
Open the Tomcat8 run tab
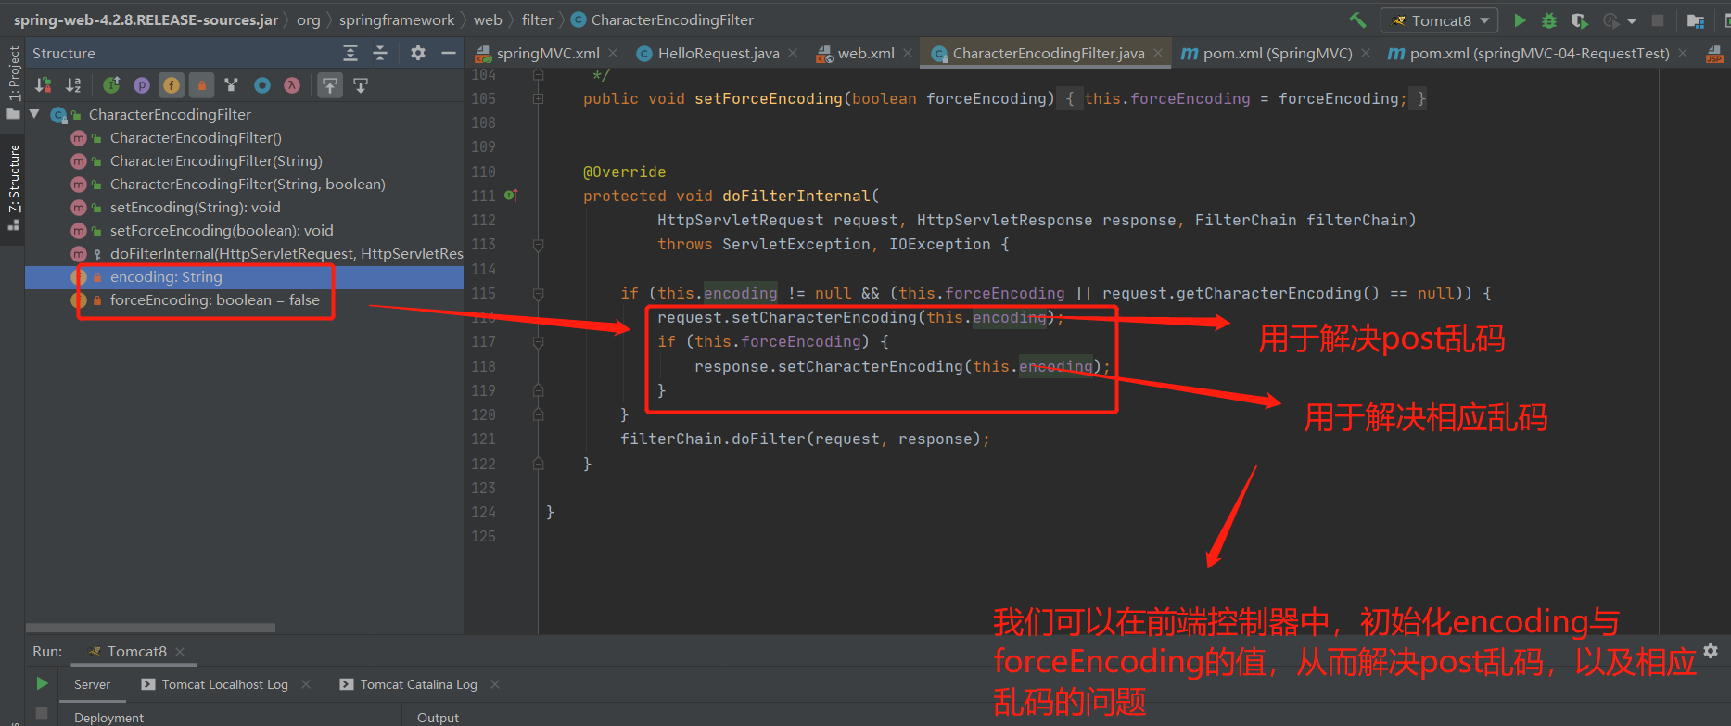(135, 652)
